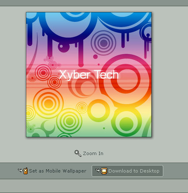Click the magnifying glass Zoom In icon
This screenshot has width=188, height=193.
[78, 153]
